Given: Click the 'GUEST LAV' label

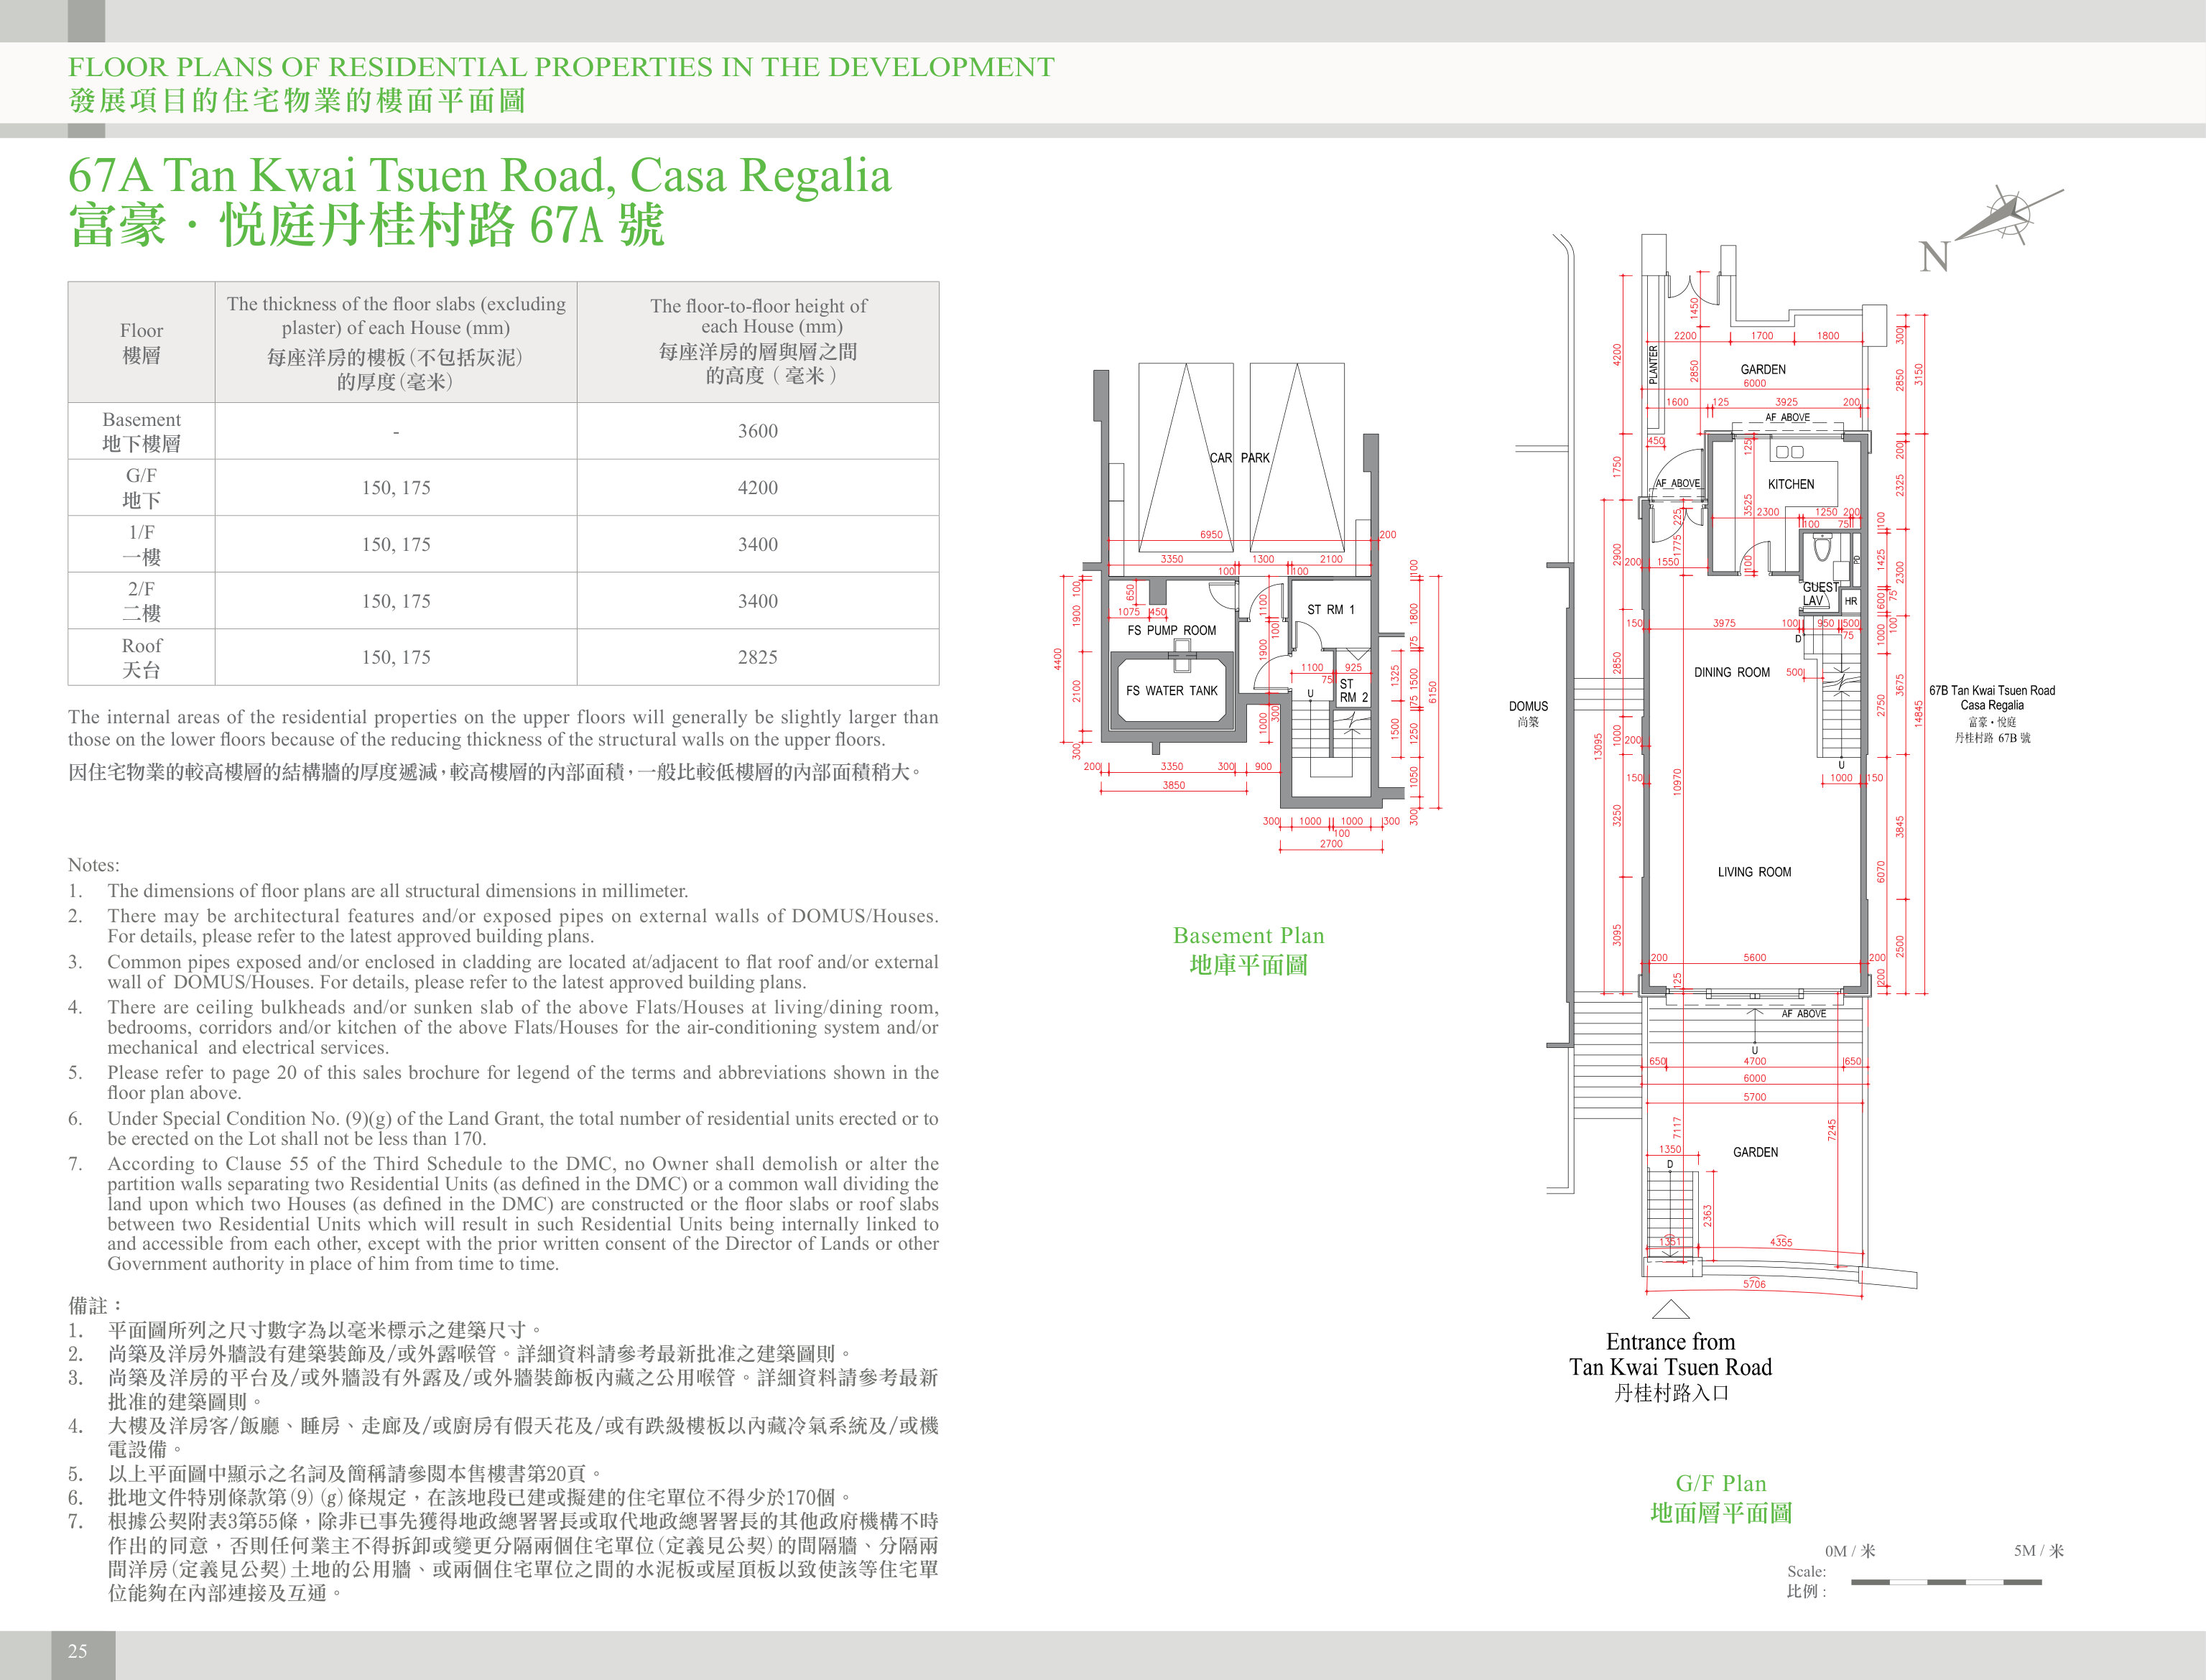Looking at the screenshot, I should pos(1819,594).
